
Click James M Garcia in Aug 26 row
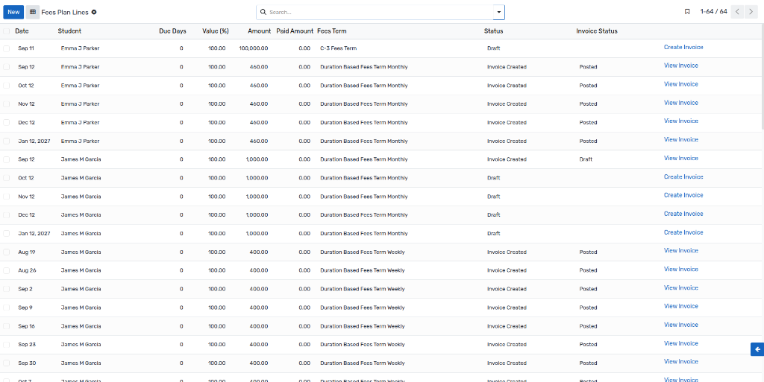click(x=81, y=270)
